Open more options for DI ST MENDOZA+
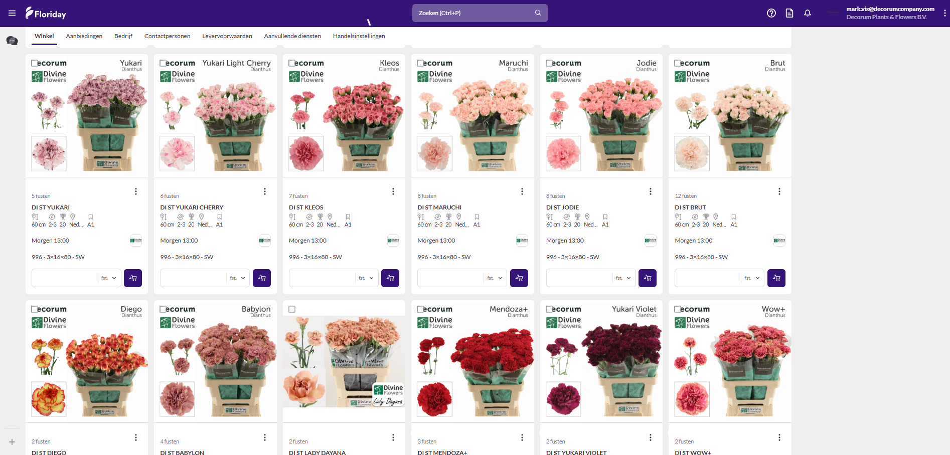The height and width of the screenshot is (455, 950). (x=522, y=437)
